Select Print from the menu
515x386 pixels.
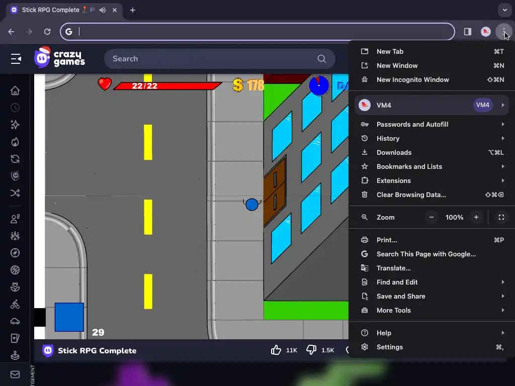pos(432,240)
